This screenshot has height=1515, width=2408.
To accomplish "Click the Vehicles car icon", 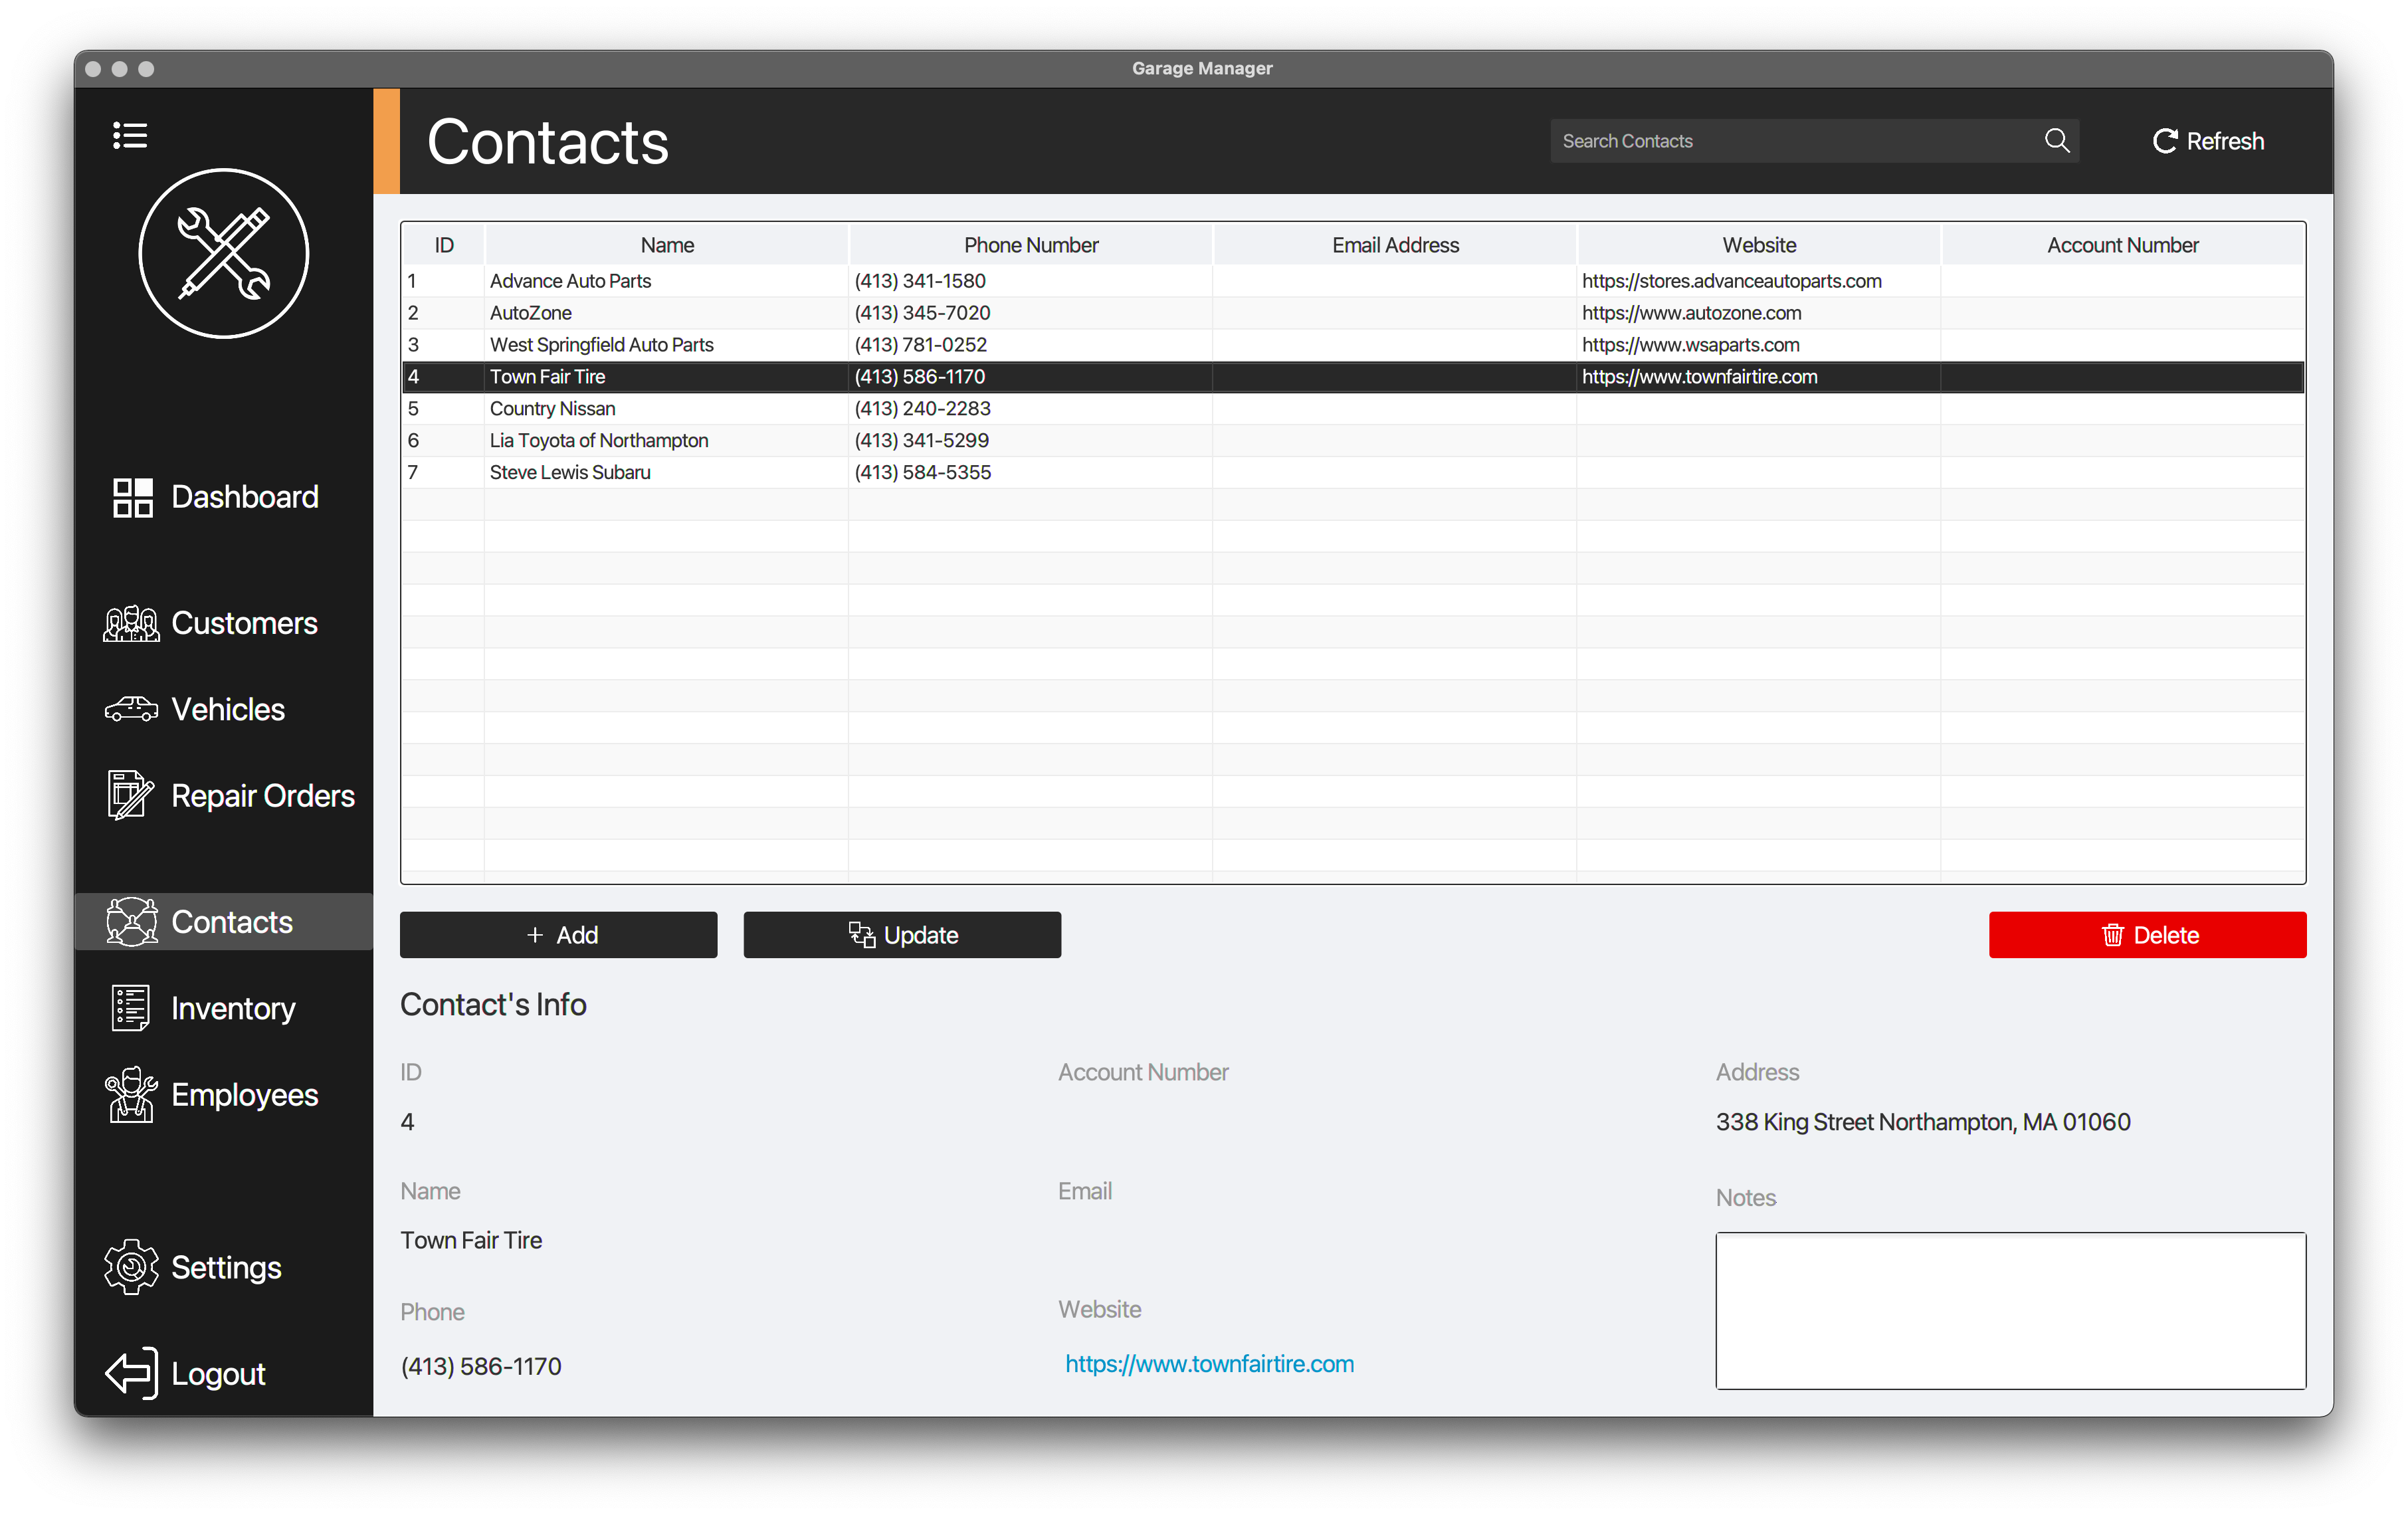I will coord(131,710).
